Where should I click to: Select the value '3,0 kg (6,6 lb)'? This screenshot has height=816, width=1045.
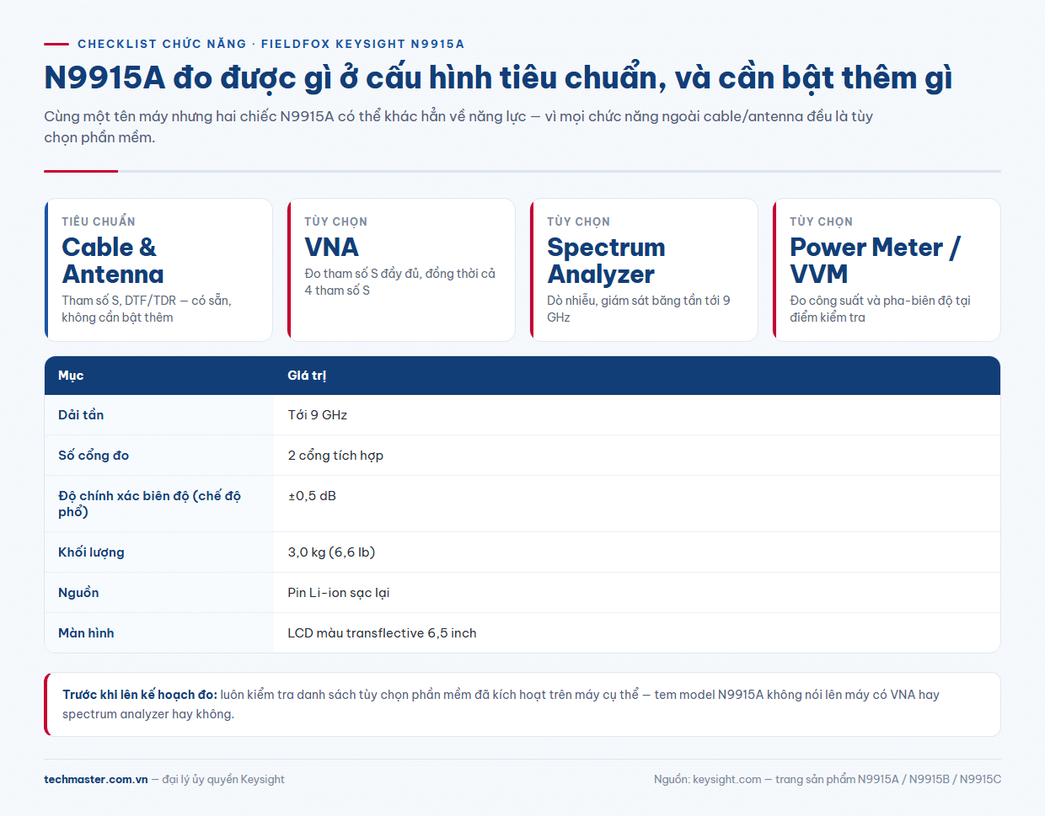tap(331, 552)
